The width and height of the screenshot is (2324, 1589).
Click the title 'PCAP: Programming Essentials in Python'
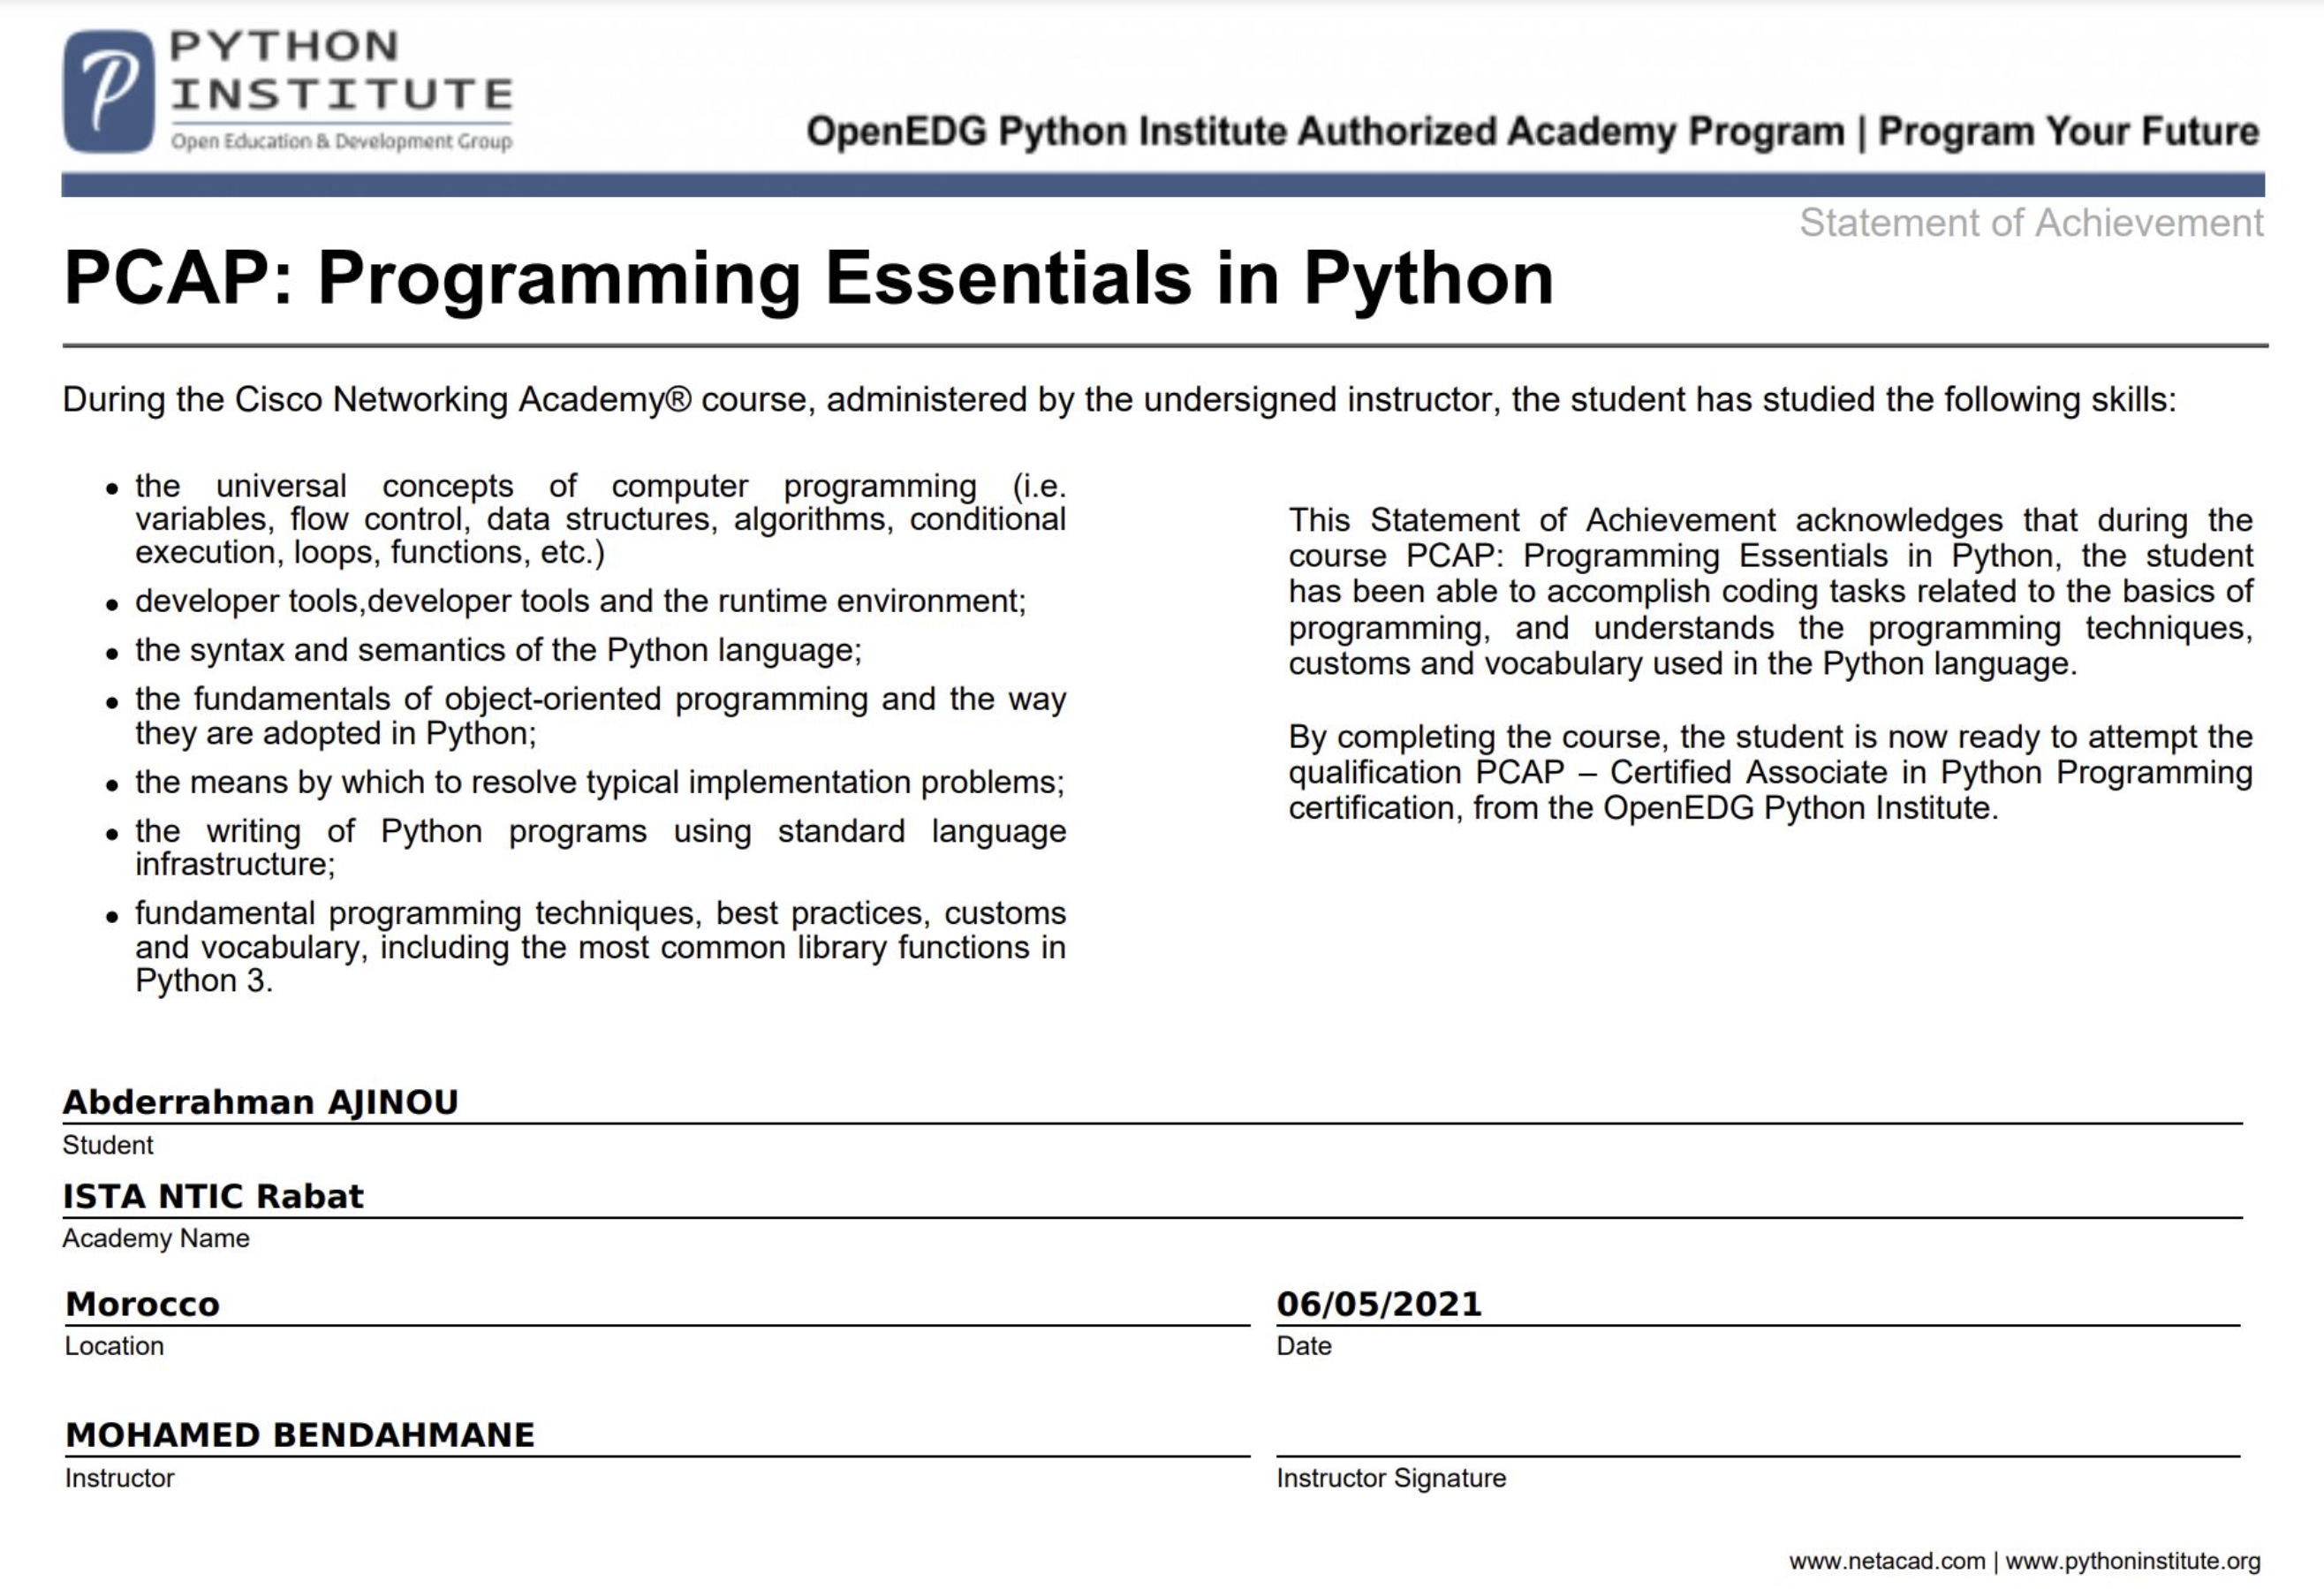808,278
